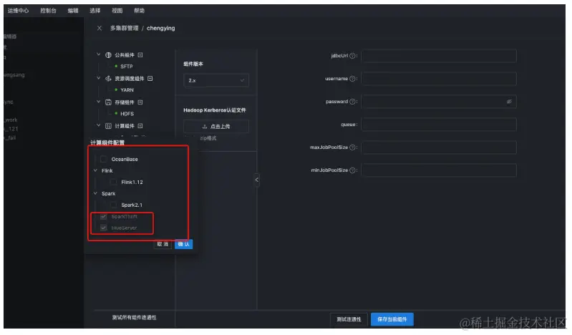572x335 pixels.
Task: Click the username help question icon
Action: (352, 79)
